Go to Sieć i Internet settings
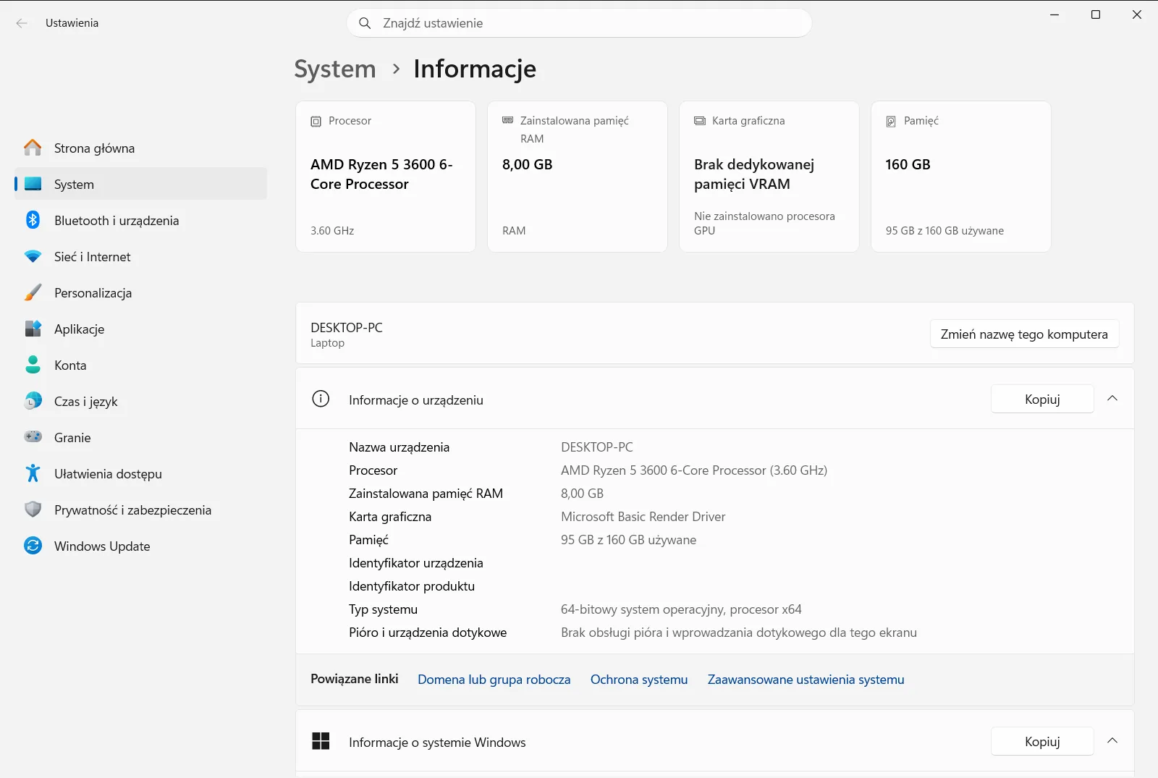This screenshot has width=1158, height=778. click(x=141, y=256)
